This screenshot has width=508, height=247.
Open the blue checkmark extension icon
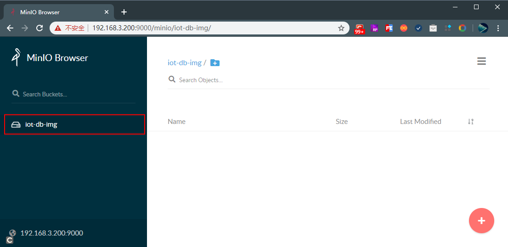pyautogui.click(x=418, y=28)
